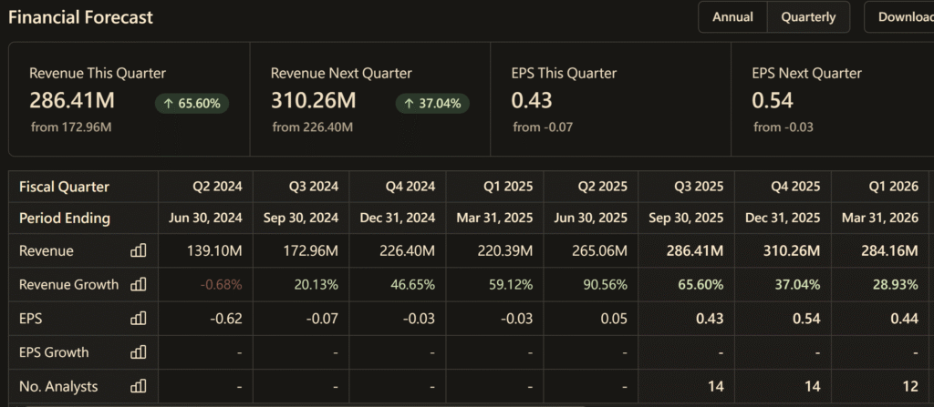Switch to the Annual view
Image resolution: width=934 pixels, height=407 pixels.
[732, 17]
